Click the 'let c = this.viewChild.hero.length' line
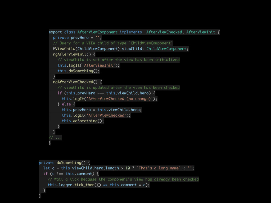 (119, 168)
